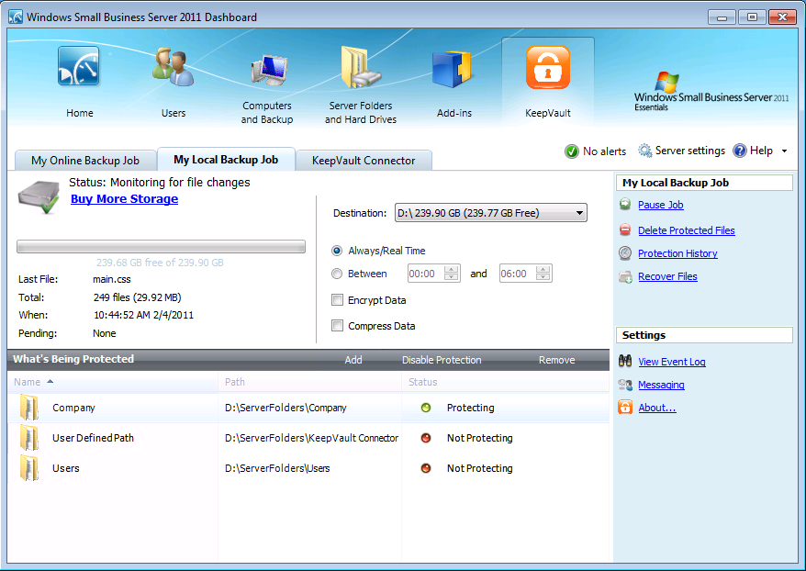Open the KeepVault Connector tab
This screenshot has width=806, height=571.
[364, 161]
